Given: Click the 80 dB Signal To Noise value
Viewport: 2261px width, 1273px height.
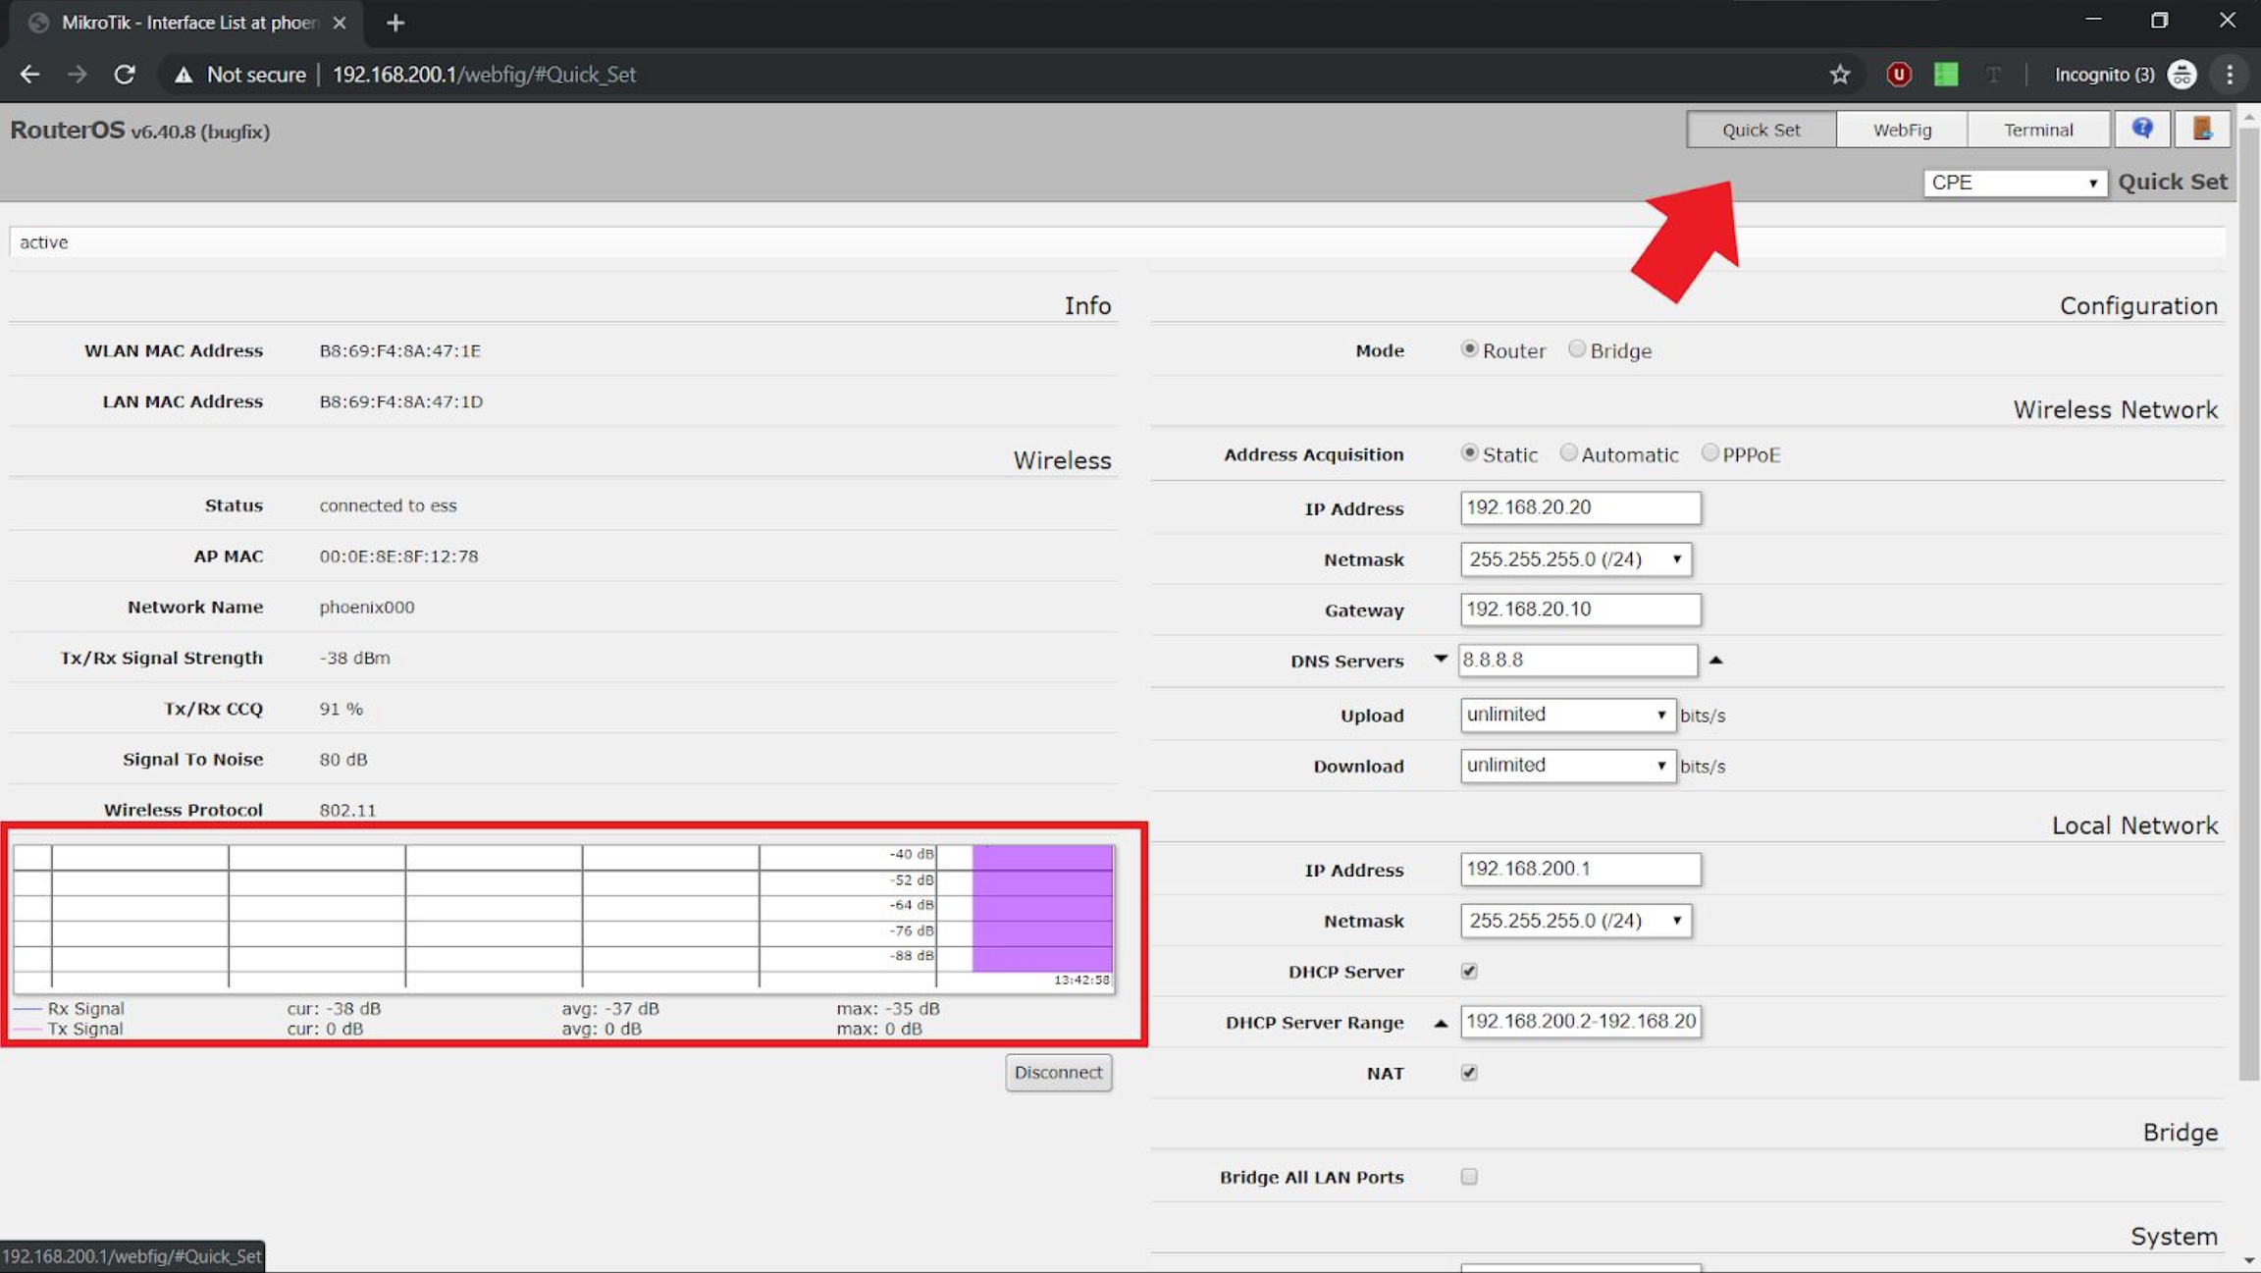Looking at the screenshot, I should pyautogui.click(x=342, y=760).
